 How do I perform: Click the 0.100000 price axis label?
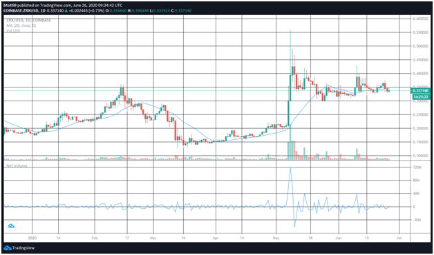pyautogui.click(x=419, y=156)
